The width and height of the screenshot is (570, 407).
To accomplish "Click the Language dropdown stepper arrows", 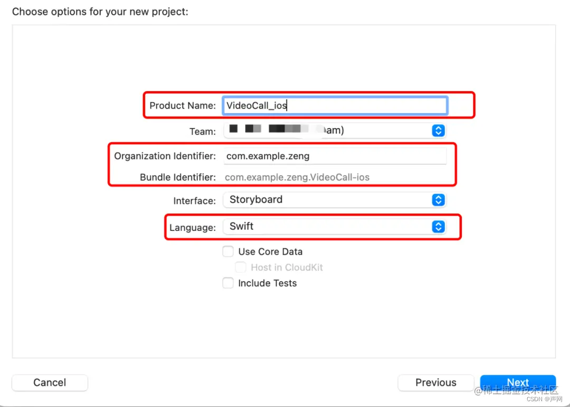I will pos(439,227).
